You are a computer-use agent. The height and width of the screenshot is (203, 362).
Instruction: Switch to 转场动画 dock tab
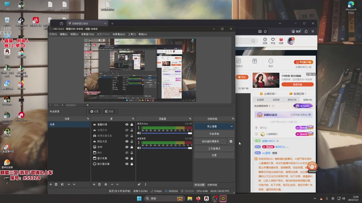pos(199,185)
